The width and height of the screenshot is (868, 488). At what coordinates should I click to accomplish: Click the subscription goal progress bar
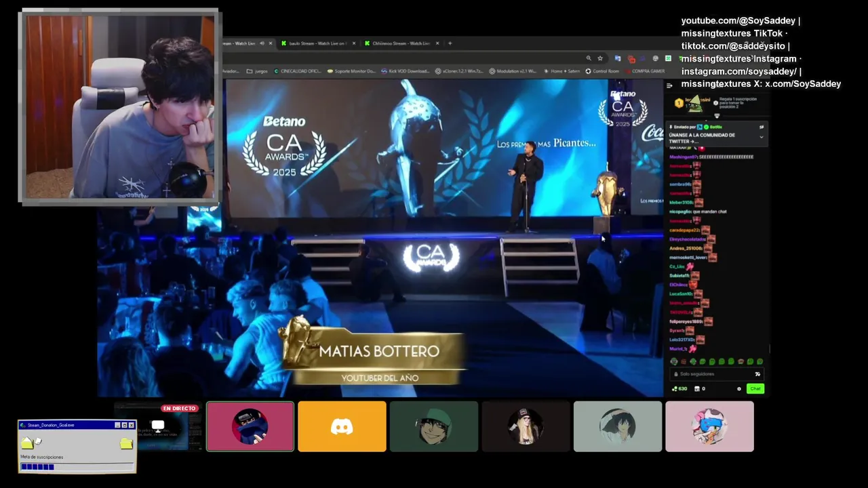[x=77, y=466]
